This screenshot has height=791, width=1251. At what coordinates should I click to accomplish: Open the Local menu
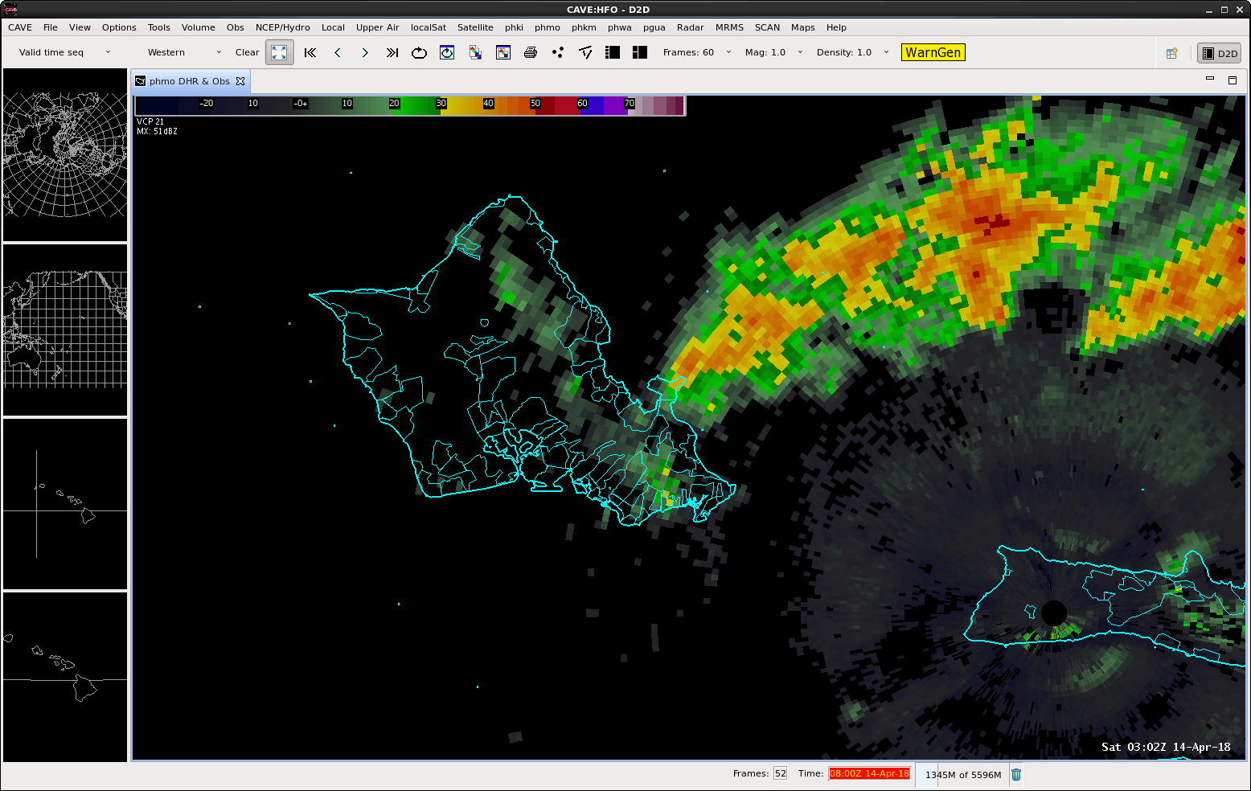coord(333,27)
